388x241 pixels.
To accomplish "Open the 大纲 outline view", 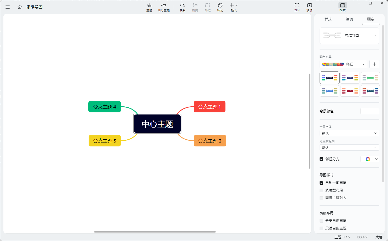I will point(379,237).
